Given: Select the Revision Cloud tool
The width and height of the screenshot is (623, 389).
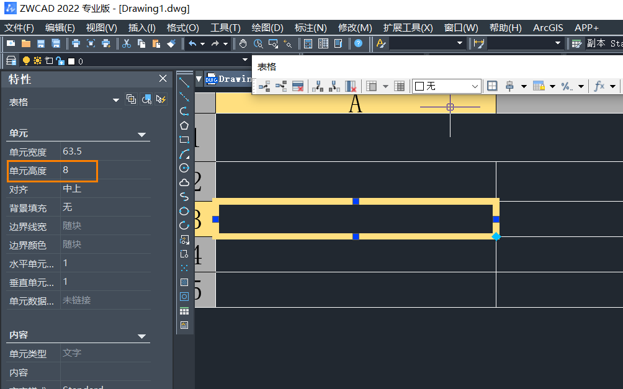Looking at the screenshot, I should pos(184,182).
